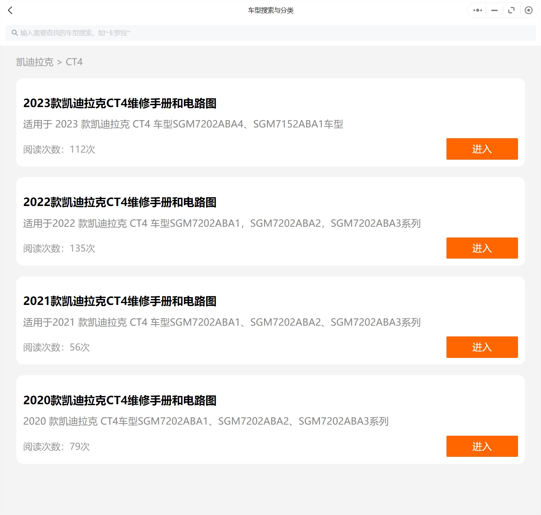Image resolution: width=541 pixels, height=515 pixels.
Task: Click the back arrow icon
Action: click(10, 10)
